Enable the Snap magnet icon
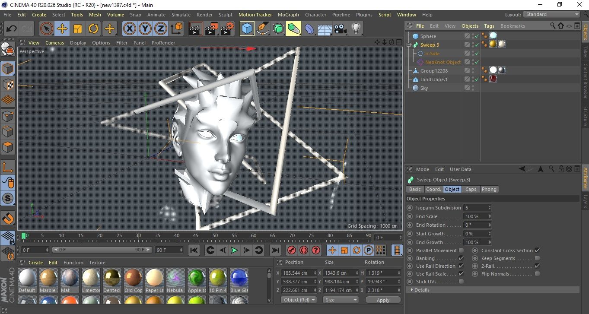589x314 pixels. pos(8,218)
